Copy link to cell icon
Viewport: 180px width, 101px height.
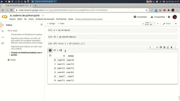click(157, 47)
